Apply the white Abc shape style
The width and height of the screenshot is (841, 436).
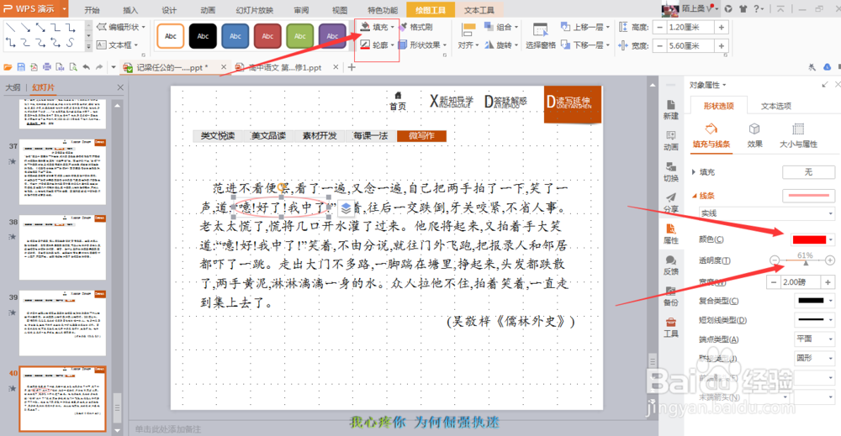coord(171,36)
